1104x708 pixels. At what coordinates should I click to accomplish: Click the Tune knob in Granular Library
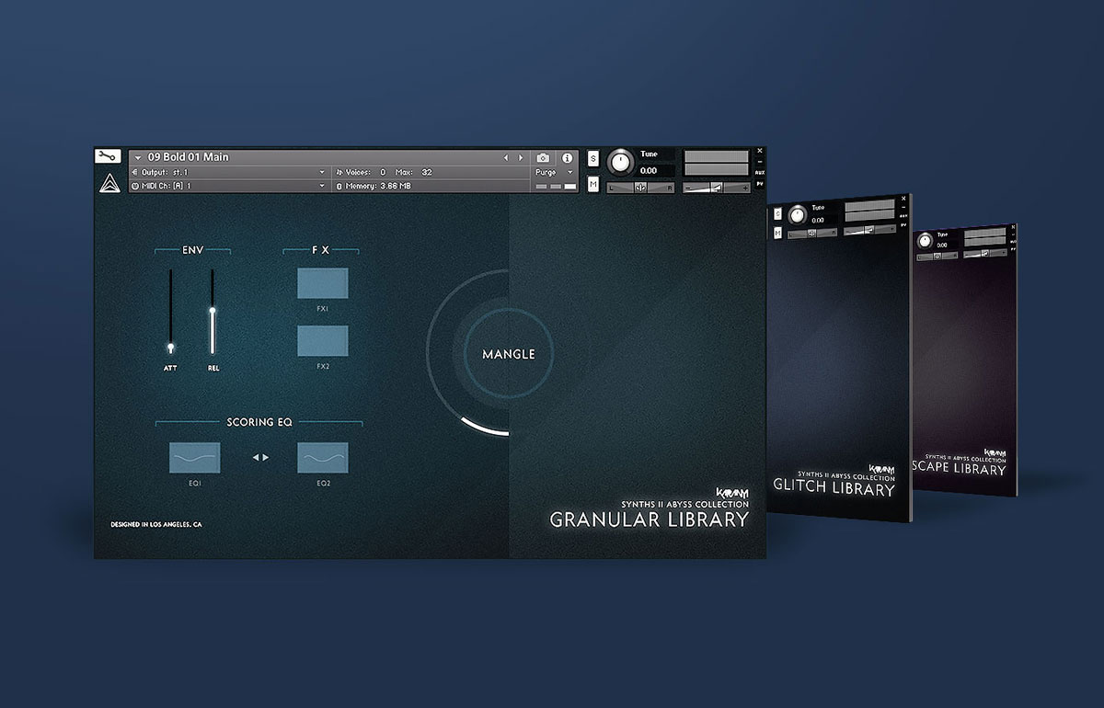click(x=621, y=164)
